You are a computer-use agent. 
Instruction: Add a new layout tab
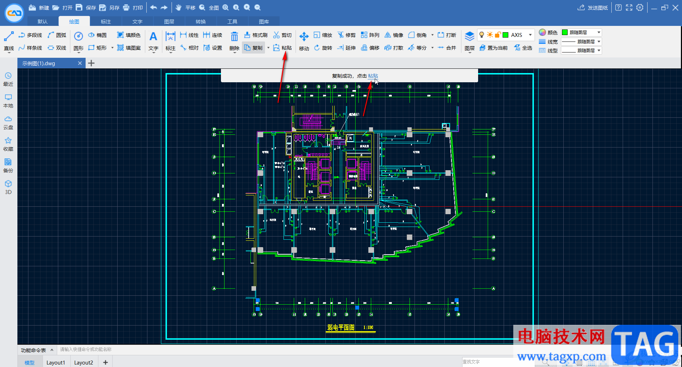click(x=105, y=362)
